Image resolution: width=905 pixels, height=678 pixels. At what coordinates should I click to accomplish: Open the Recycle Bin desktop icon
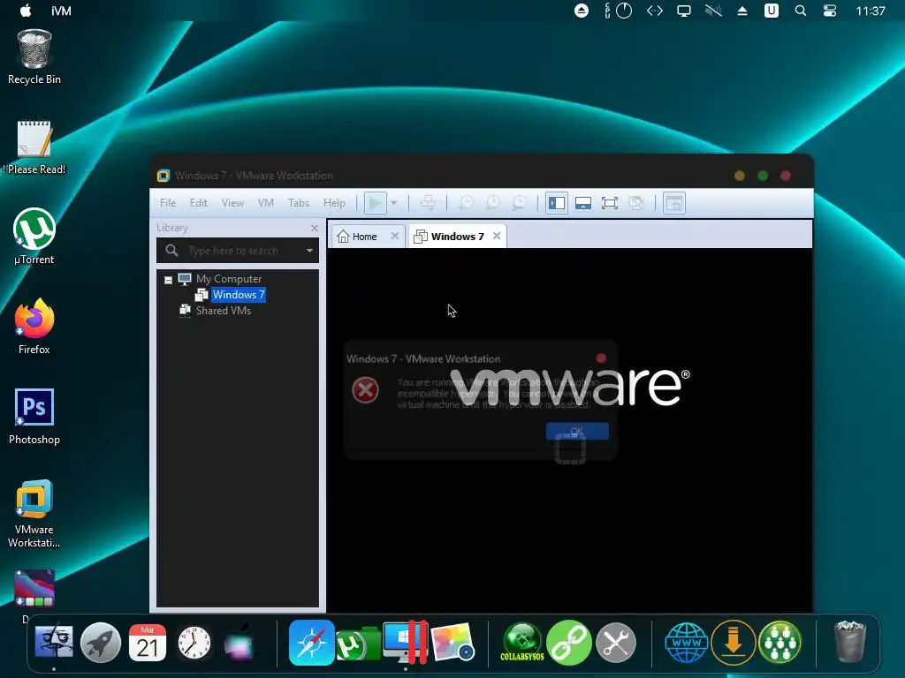(34, 57)
